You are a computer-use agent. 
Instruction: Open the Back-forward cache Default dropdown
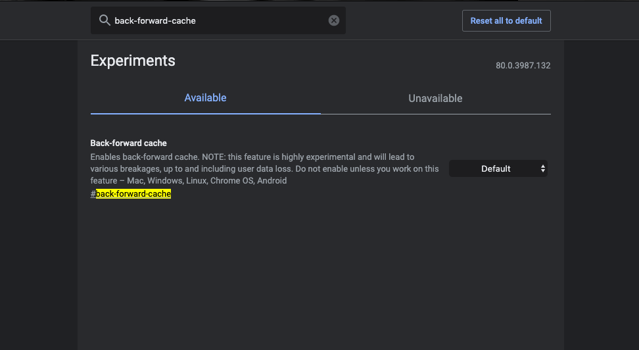click(498, 168)
